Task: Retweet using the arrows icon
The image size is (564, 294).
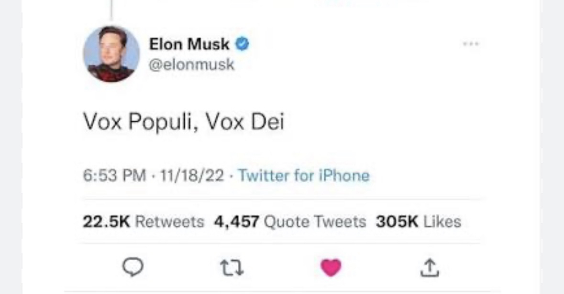Action: pos(232,268)
